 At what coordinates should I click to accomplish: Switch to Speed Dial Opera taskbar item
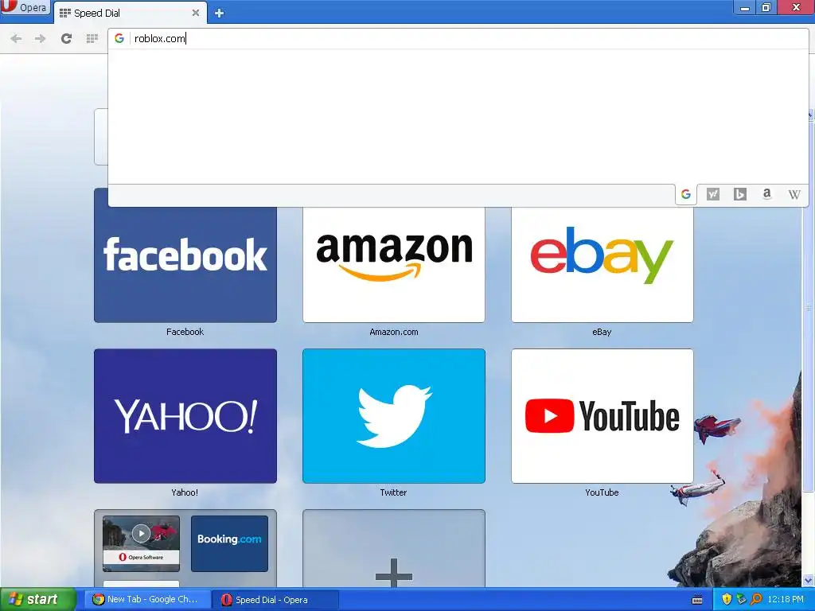pos(275,600)
